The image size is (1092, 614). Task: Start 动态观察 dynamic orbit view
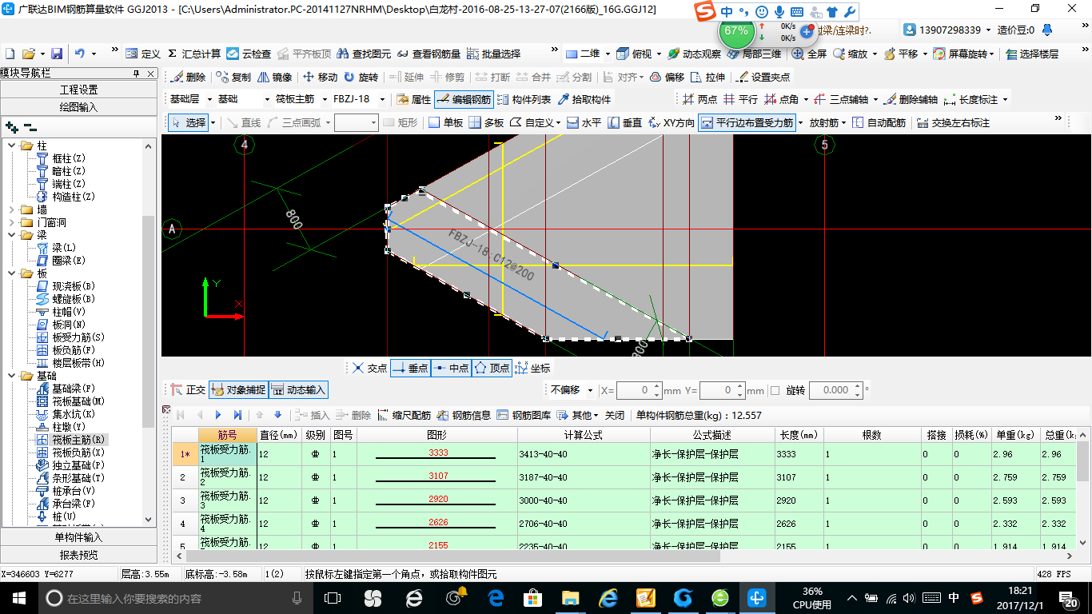(x=694, y=54)
